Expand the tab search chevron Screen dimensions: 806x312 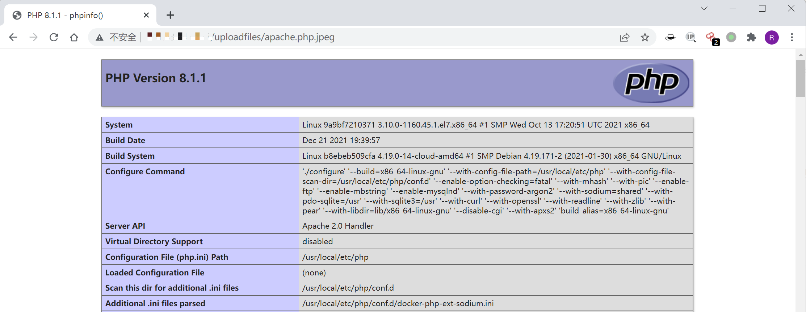(704, 8)
